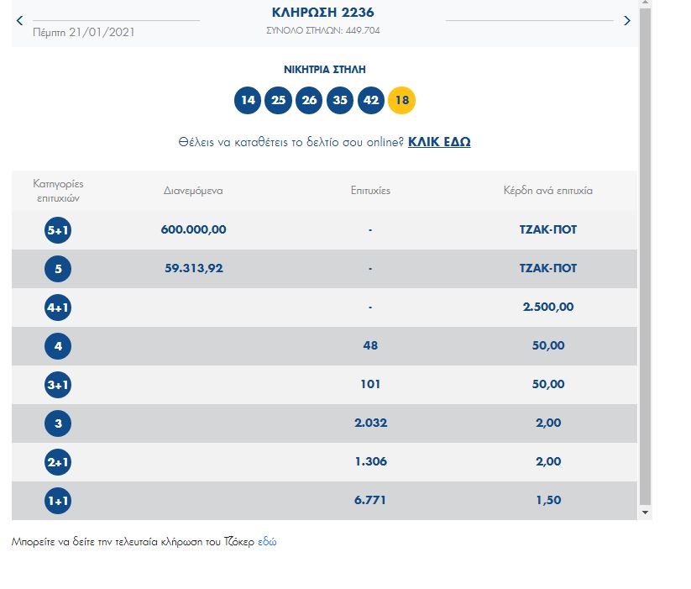This screenshot has width=691, height=589.
Task: Open the ΚΛΙΚ ΕΔΩ online ticket link
Action: (439, 142)
